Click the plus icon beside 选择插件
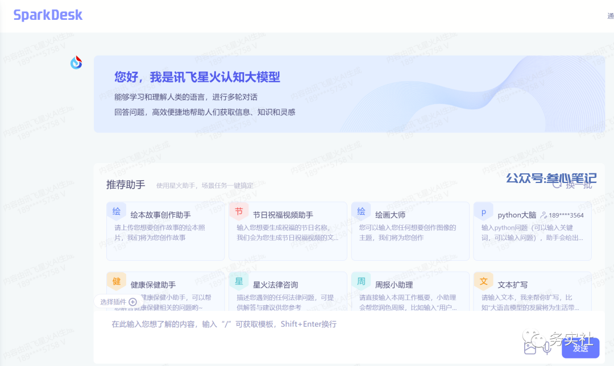This screenshot has height=366, width=614. click(x=132, y=302)
